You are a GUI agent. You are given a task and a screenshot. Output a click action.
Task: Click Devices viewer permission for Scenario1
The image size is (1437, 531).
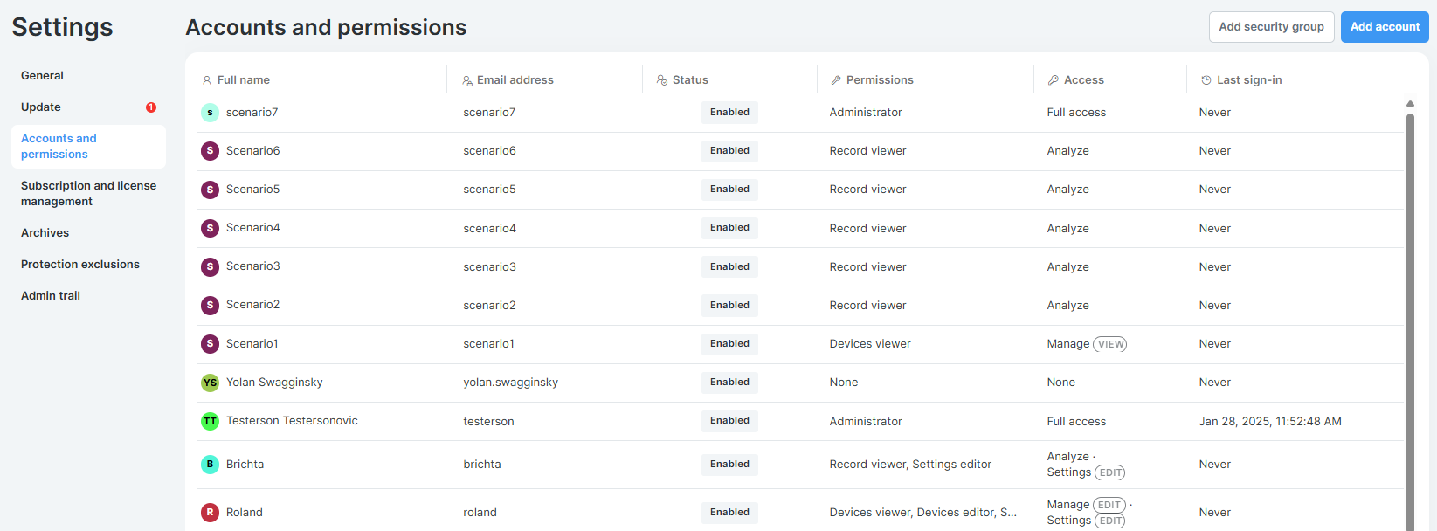(x=870, y=344)
